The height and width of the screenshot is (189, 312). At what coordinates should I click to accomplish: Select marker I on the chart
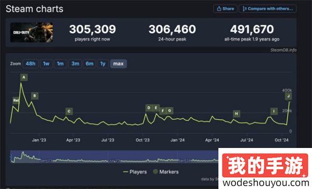coord(274,111)
